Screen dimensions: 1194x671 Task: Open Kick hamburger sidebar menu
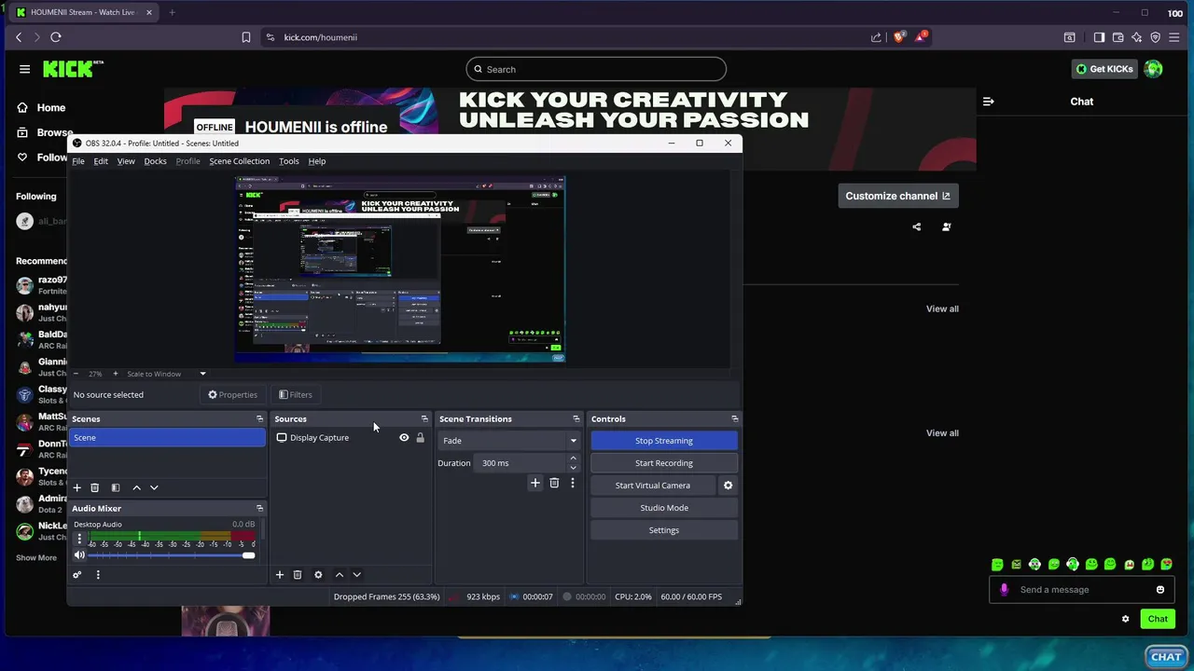coord(24,69)
